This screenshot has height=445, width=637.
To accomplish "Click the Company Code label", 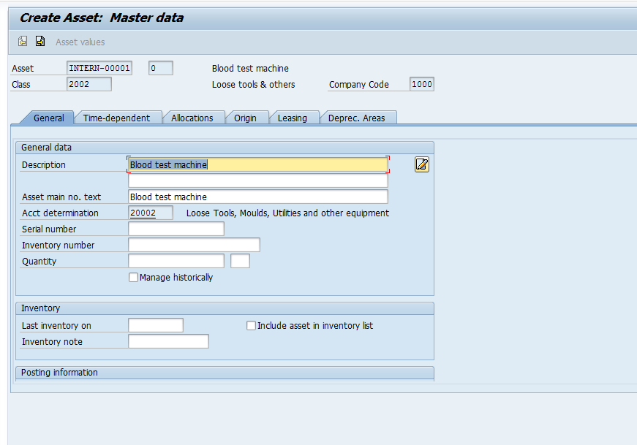I will click(x=358, y=85).
